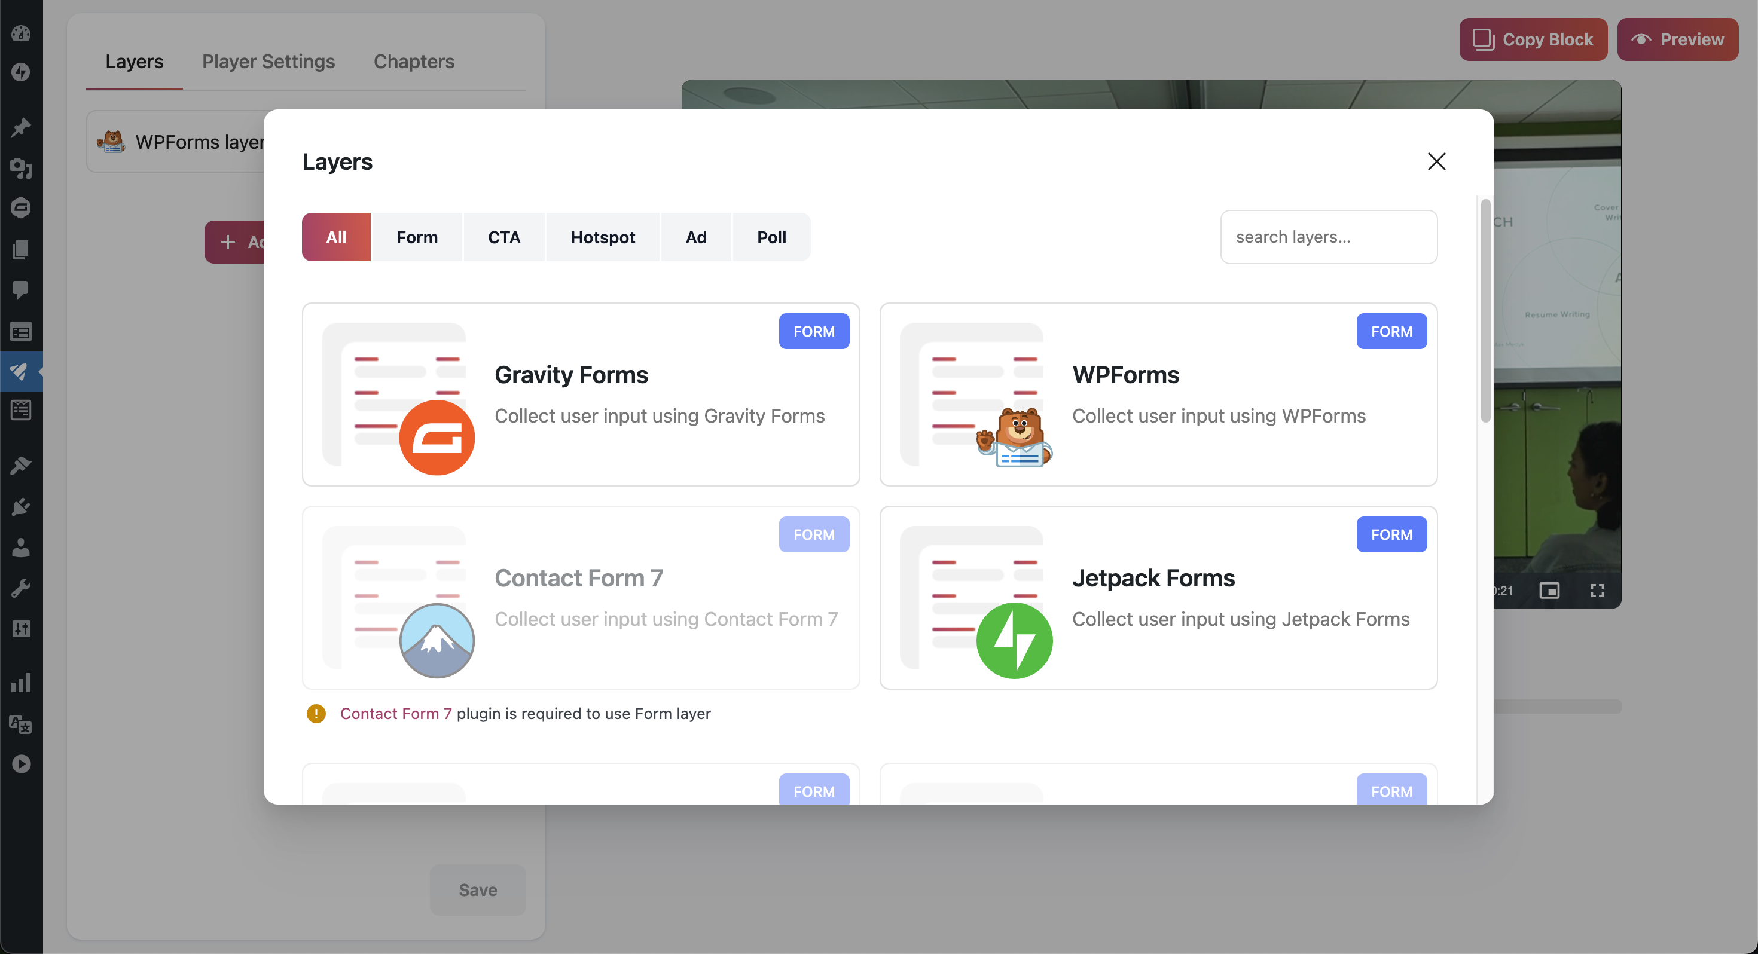1758x954 pixels.
Task: Click picture-in-picture icon on video player
Action: (x=1549, y=591)
